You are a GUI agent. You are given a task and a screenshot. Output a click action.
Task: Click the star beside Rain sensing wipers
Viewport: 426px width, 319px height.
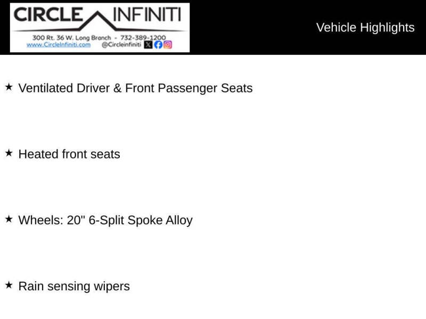(9, 285)
